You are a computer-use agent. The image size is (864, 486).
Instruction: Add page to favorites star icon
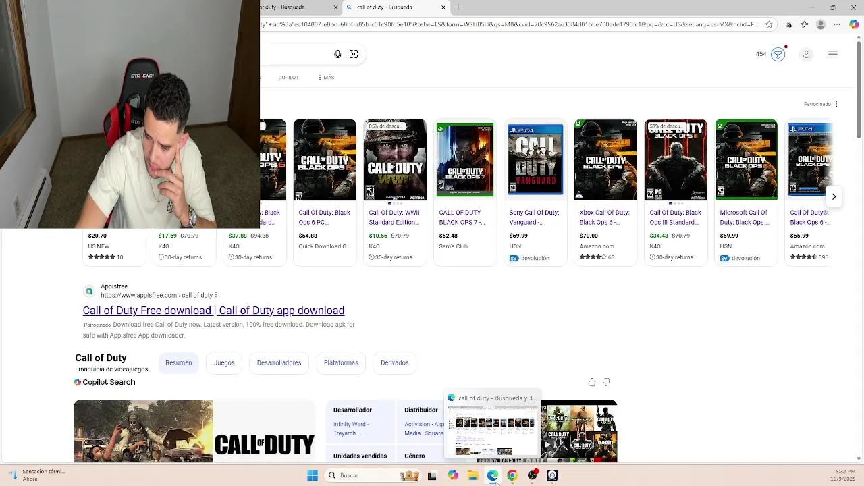coord(769,24)
